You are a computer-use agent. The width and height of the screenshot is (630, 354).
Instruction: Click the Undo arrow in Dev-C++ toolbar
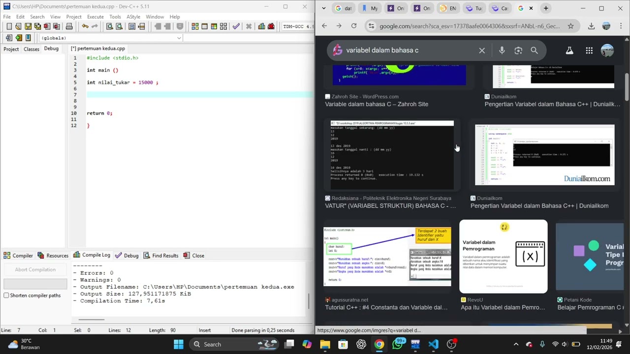[x=85, y=26]
